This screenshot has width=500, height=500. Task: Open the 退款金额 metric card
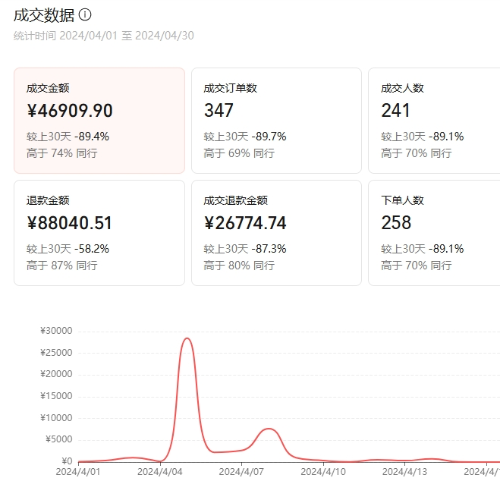(99, 232)
